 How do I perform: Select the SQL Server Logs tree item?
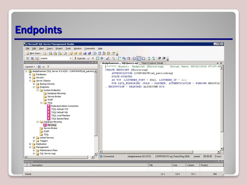[48, 154]
